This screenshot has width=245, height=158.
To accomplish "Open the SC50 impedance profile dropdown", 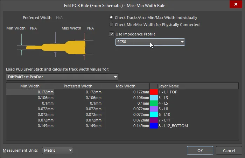I will (150, 42).
